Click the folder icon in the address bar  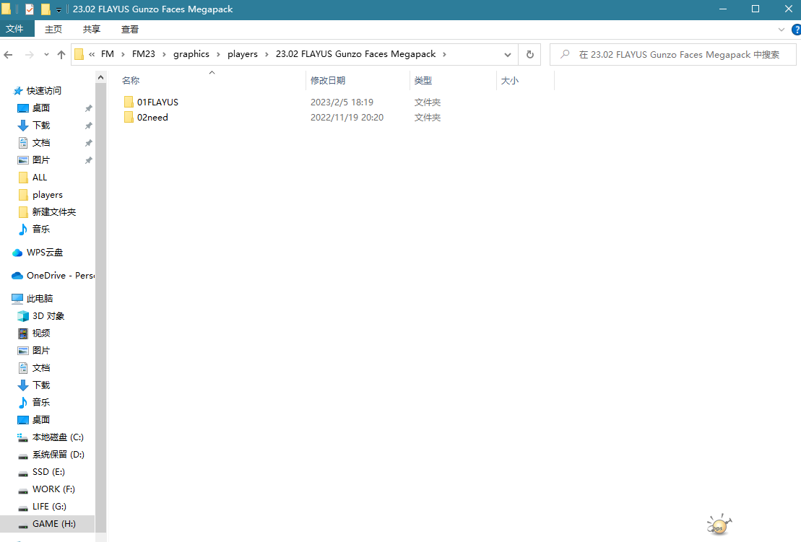tap(79, 54)
